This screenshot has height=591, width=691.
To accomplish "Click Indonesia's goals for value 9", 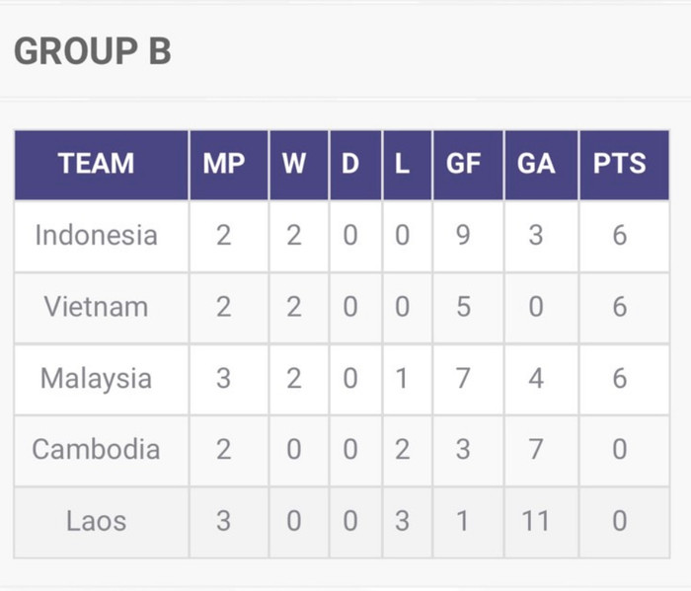I will pos(463,236).
